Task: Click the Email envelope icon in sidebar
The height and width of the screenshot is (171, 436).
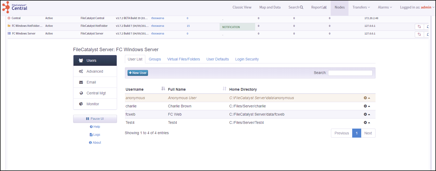Action: coord(81,82)
